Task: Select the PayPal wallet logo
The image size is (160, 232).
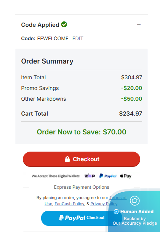Action: point(108,176)
